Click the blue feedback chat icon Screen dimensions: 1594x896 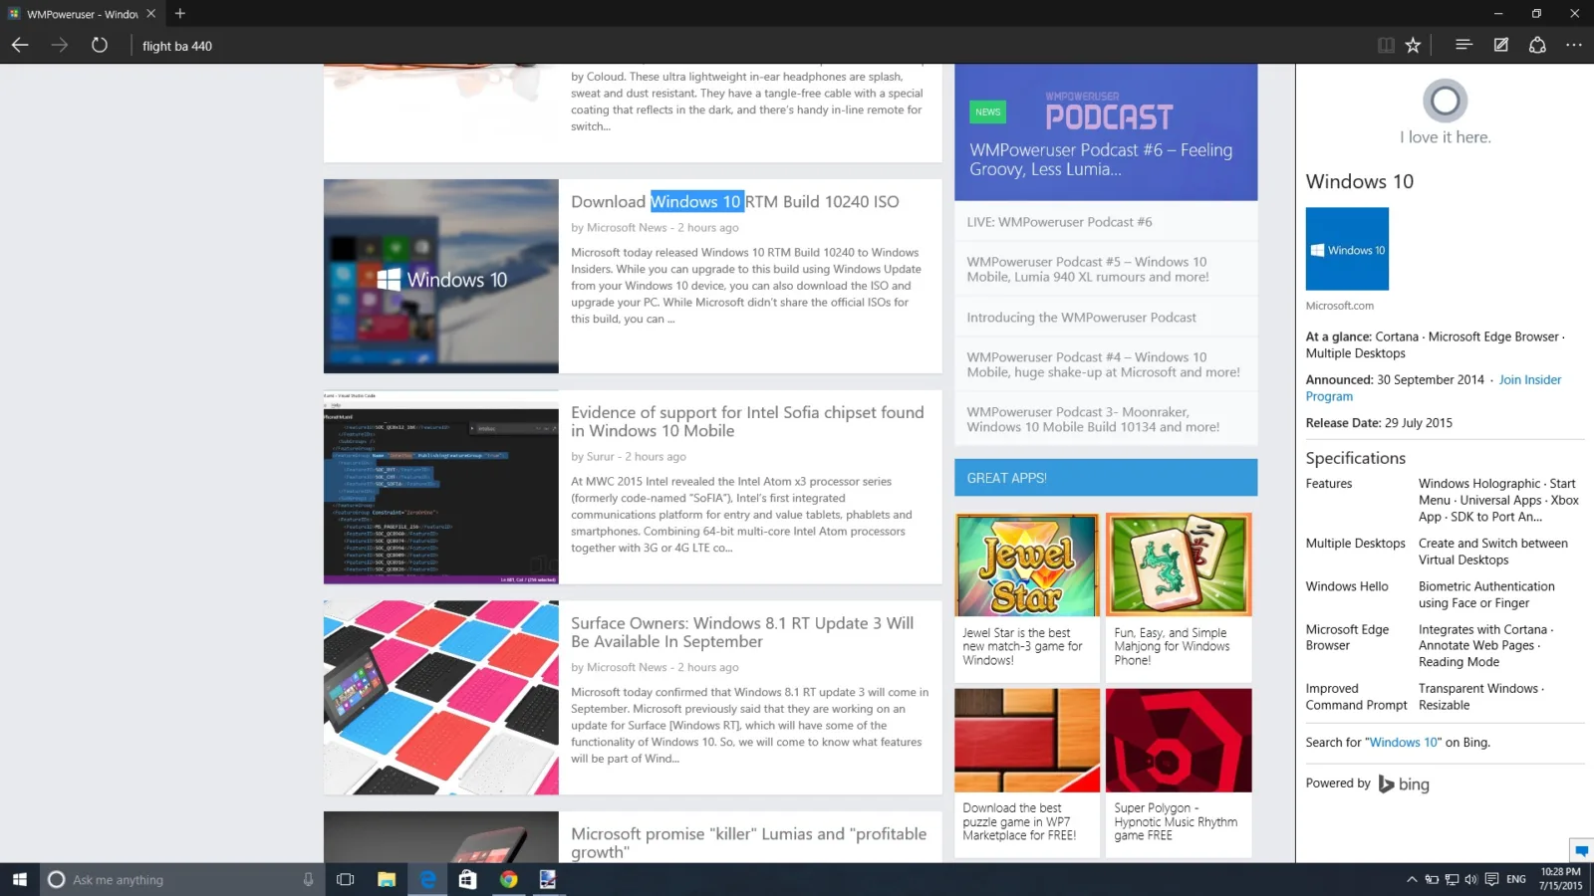click(x=1581, y=851)
